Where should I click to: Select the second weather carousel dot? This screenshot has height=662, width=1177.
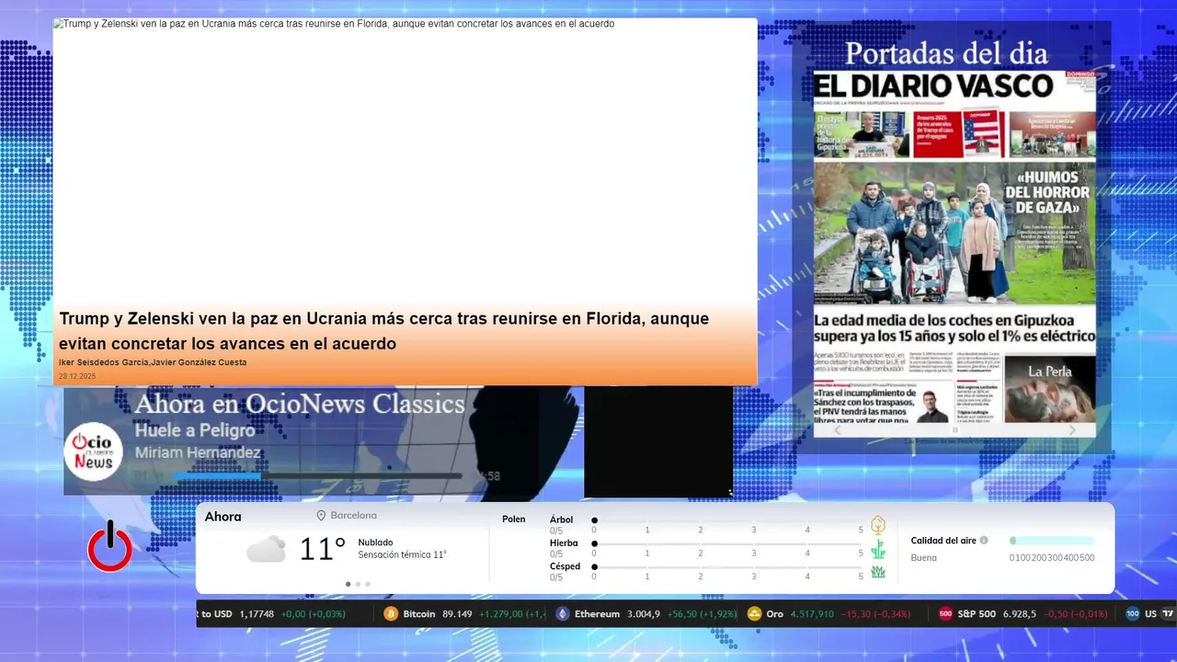(358, 584)
